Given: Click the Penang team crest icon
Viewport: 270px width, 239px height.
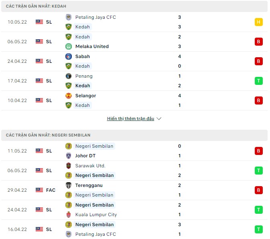Looking at the screenshot, I should tap(68, 76).
